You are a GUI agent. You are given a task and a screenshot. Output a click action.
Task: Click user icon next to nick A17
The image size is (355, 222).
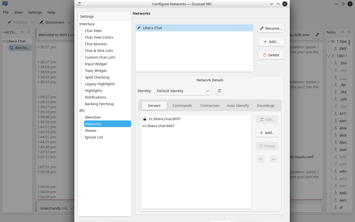pyautogui.click(x=336, y=113)
